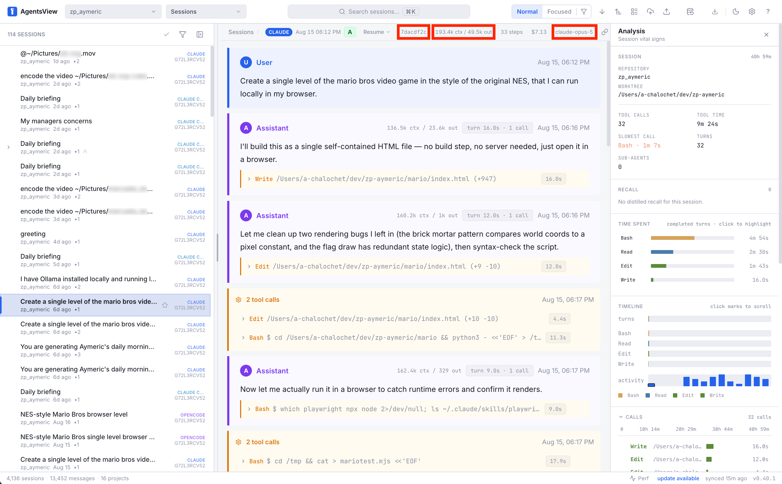
Task: Click the share export icon
Action: pos(667,12)
